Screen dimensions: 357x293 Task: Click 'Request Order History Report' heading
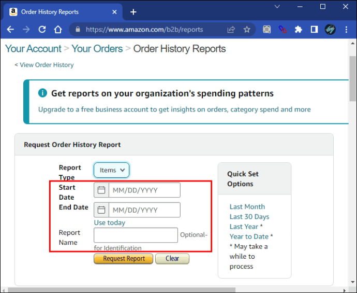point(72,145)
